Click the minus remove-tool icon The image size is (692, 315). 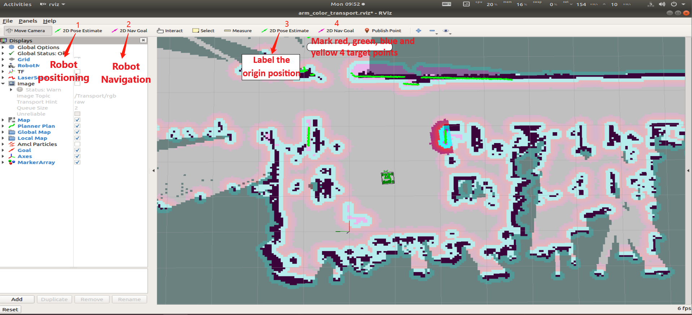pos(432,31)
